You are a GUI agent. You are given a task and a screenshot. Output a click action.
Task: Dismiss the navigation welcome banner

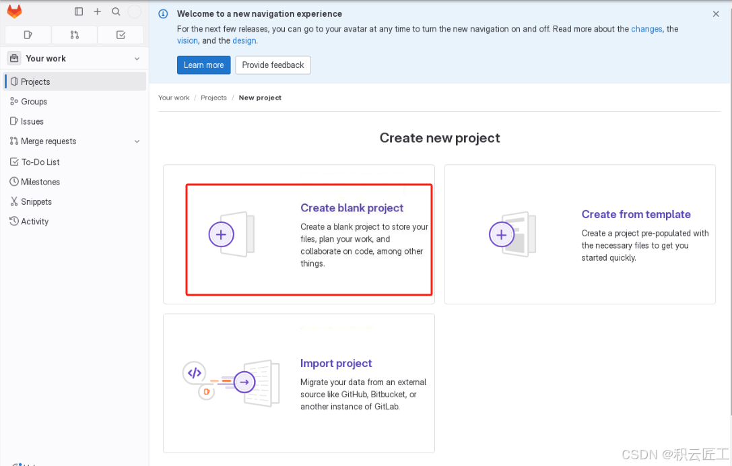[x=716, y=14]
